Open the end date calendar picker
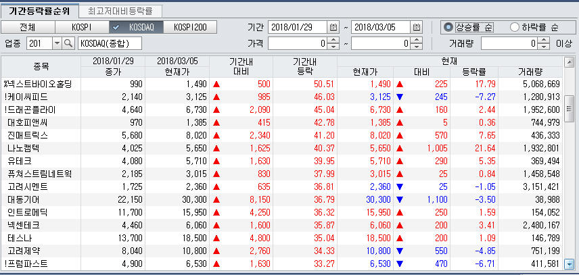 point(416,27)
